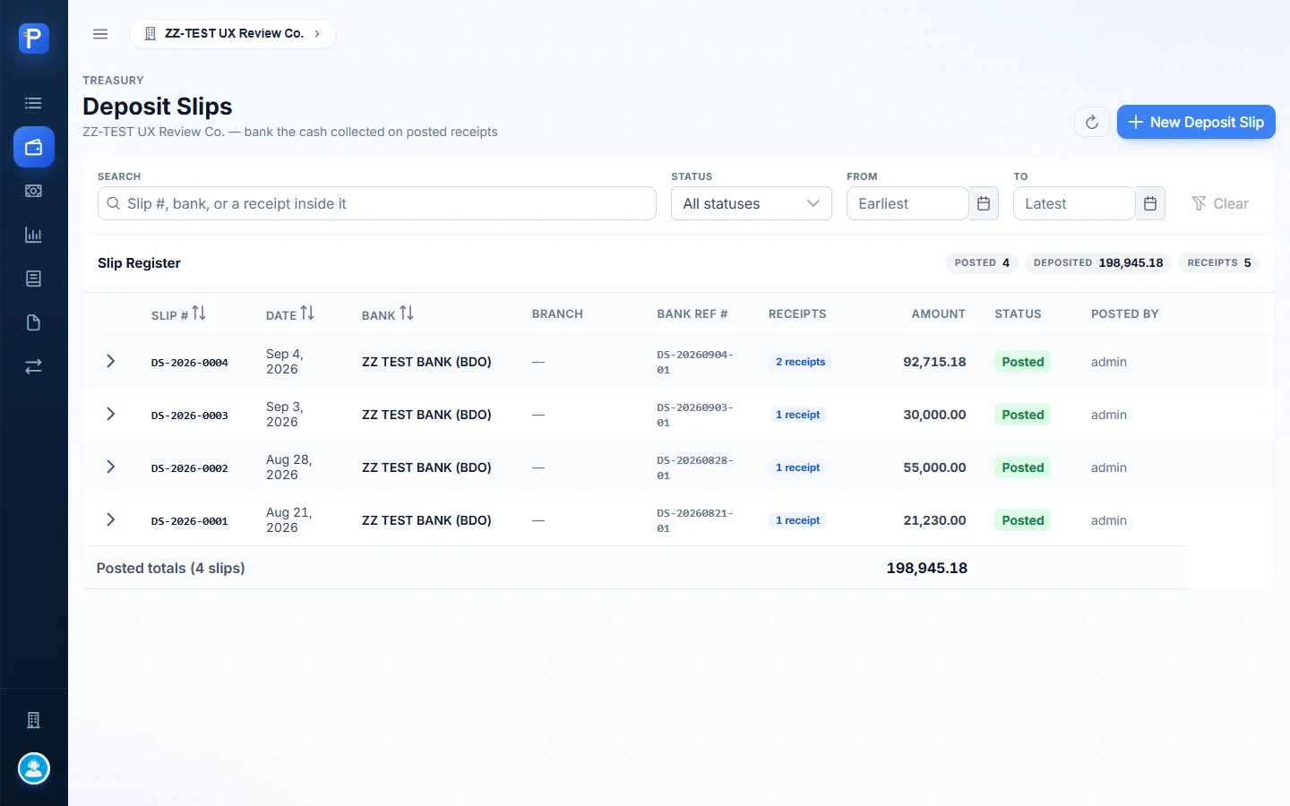Open the To date calendar picker

(x=1150, y=203)
